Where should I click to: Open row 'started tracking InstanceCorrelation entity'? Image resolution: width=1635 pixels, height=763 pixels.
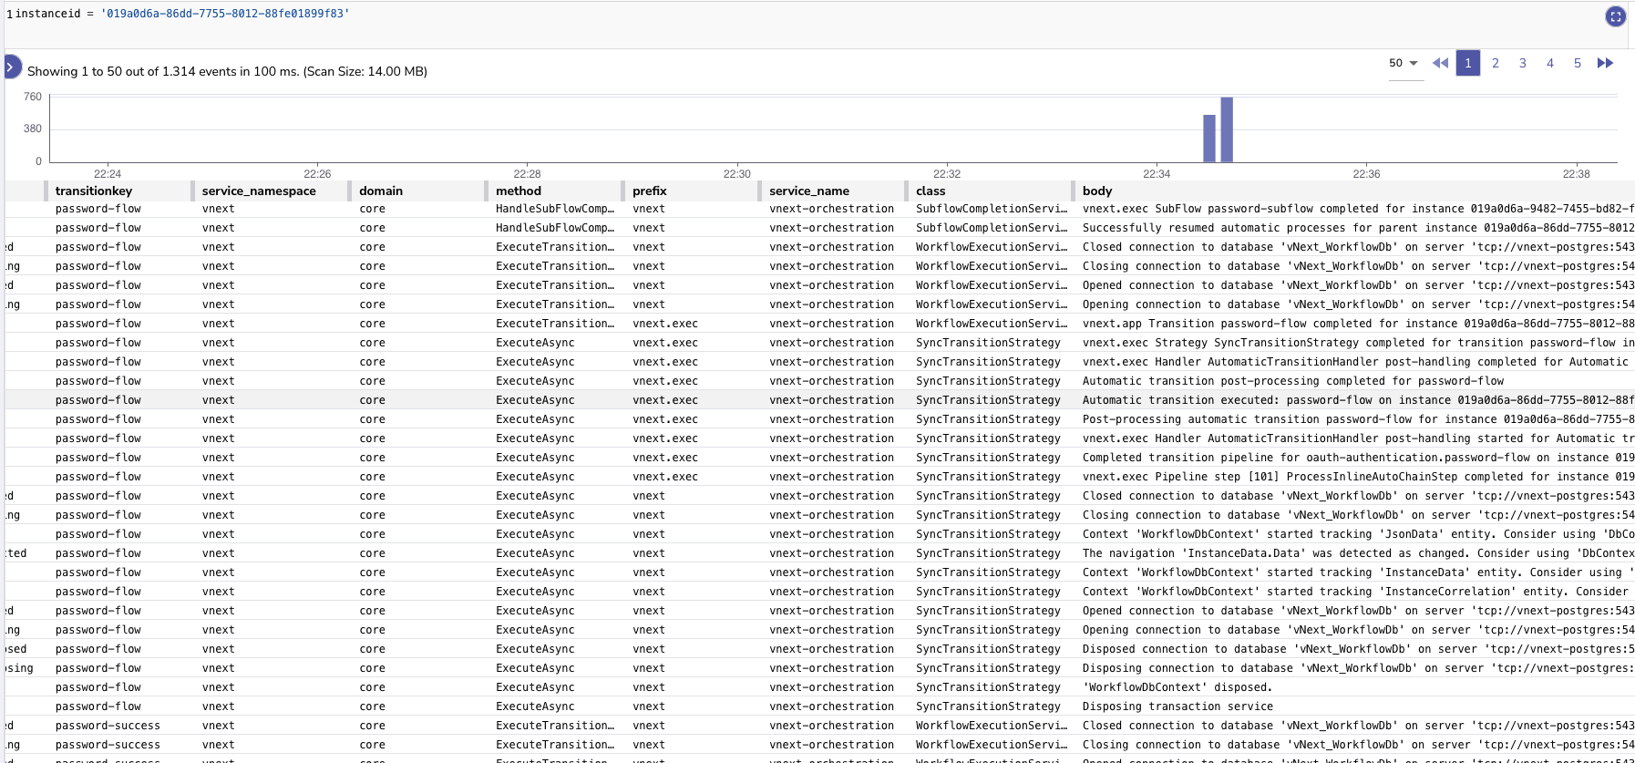pyautogui.click(x=820, y=592)
